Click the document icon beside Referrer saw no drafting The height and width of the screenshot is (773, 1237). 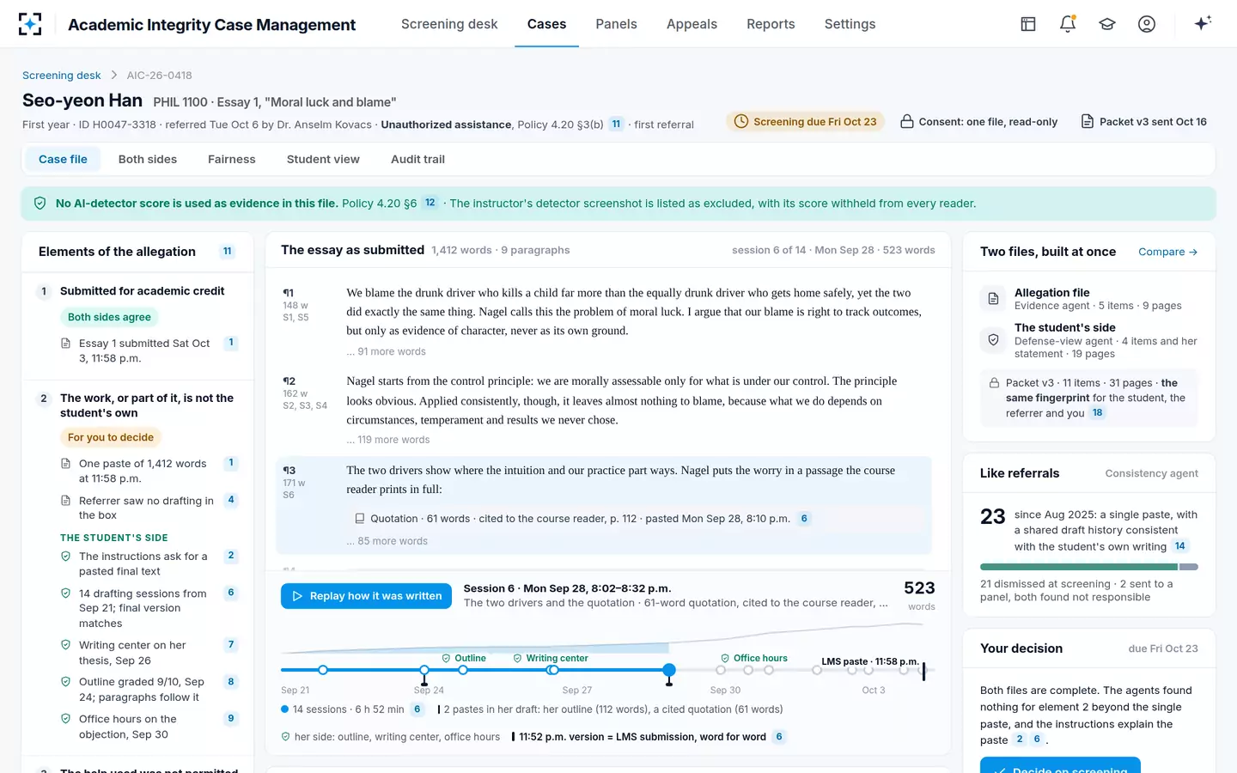(65, 501)
